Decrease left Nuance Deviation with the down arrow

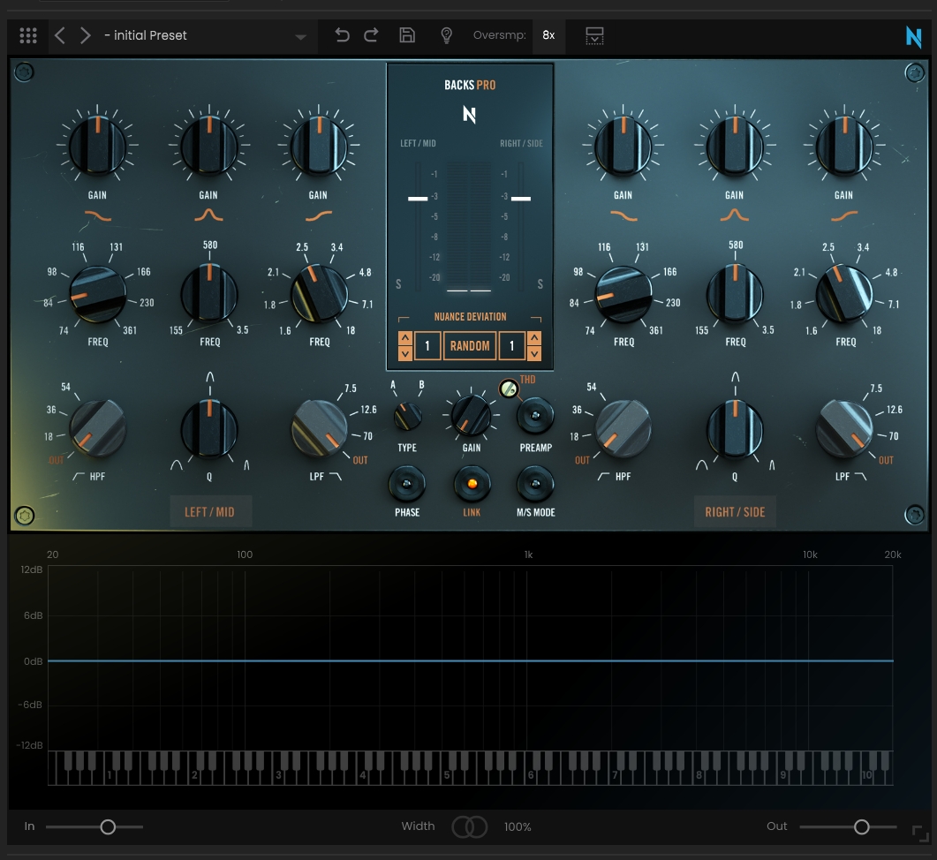[x=405, y=353]
